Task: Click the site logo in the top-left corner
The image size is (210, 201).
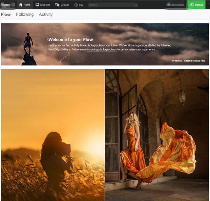Action: tap(8, 5)
